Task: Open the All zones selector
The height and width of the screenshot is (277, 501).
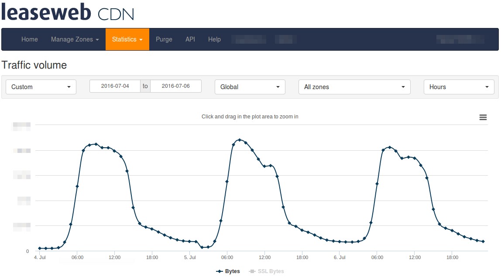Action: (354, 87)
